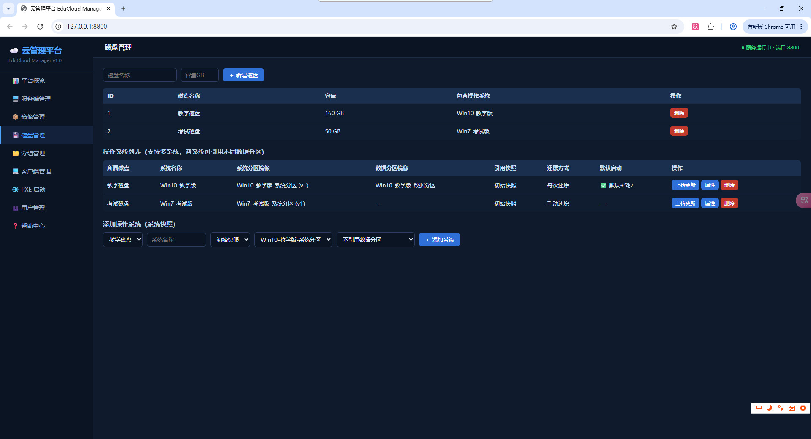
Task: Reload the page with the browser refresh icon
Action: pos(40,27)
